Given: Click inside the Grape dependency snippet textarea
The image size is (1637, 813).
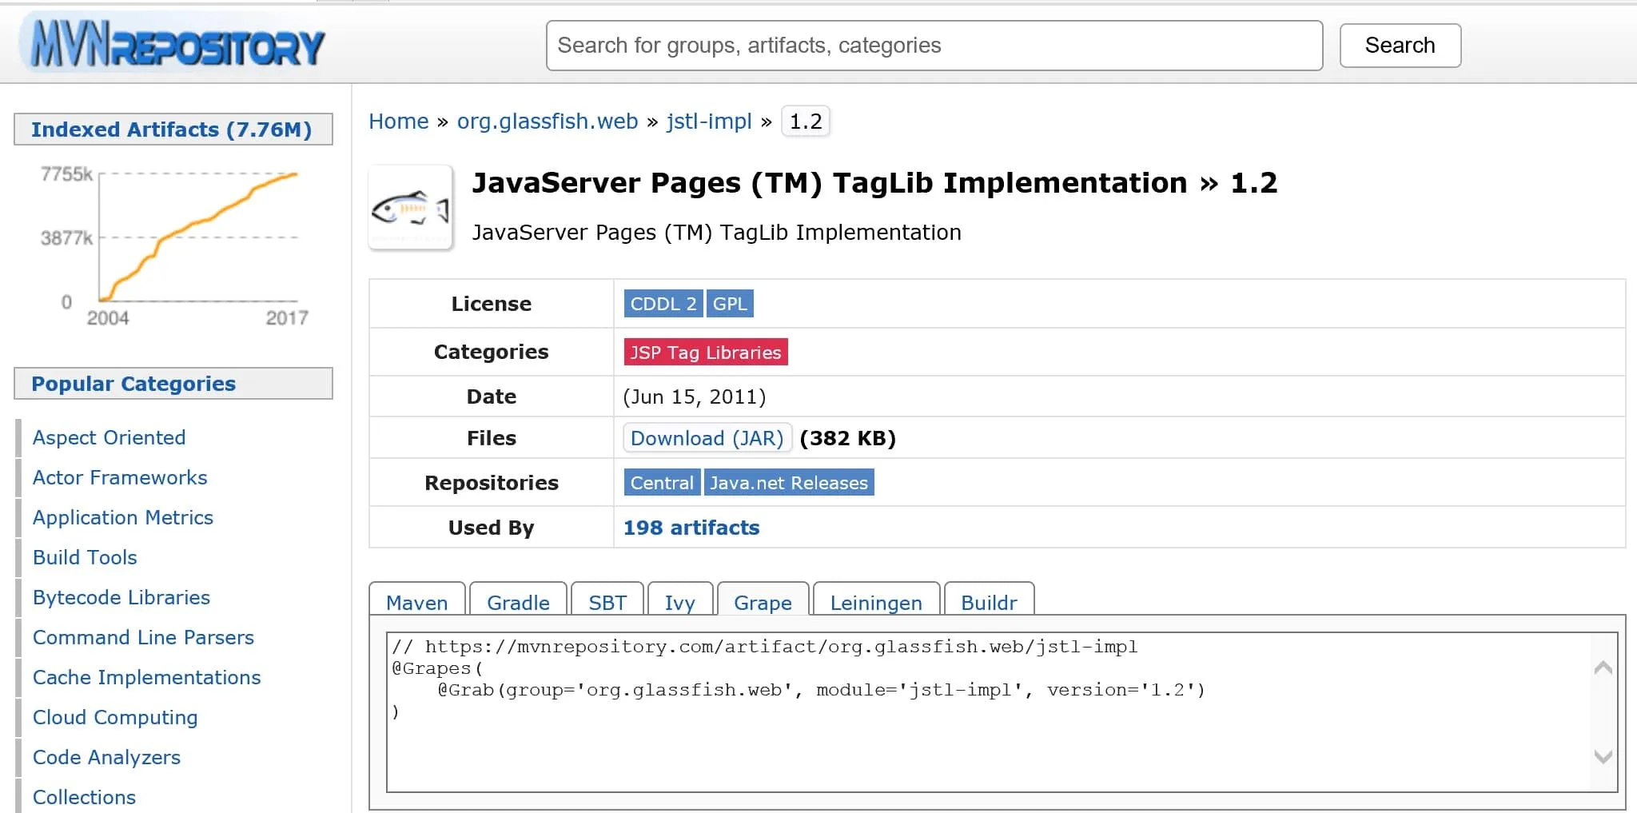Looking at the screenshot, I should pyautogui.click(x=1002, y=712).
